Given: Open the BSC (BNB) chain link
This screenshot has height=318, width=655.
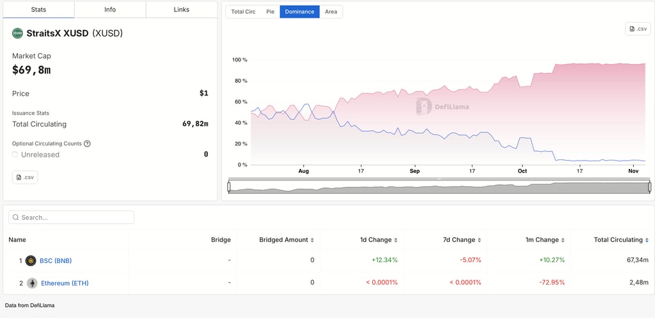Looking at the screenshot, I should (55, 260).
